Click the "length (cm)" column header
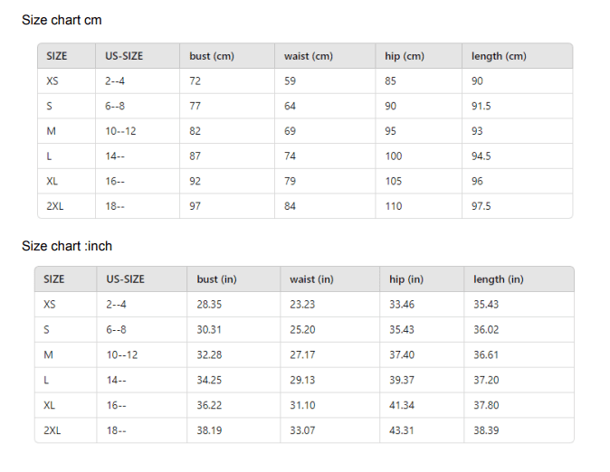Screen dimensions: 610x472 [x=499, y=56]
